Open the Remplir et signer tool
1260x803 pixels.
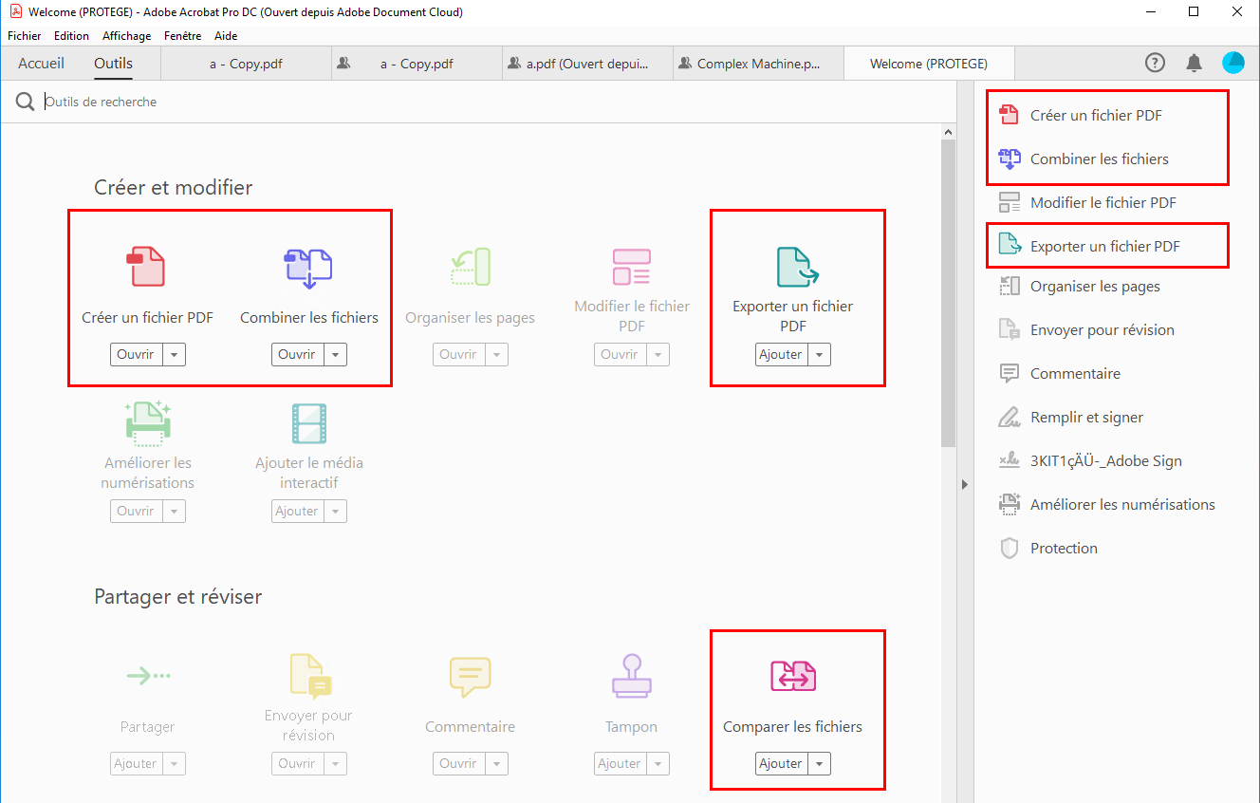(x=1086, y=417)
